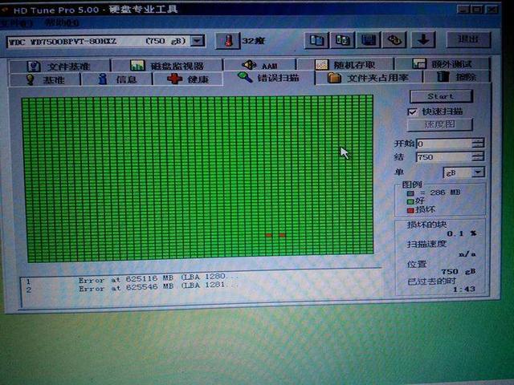
Task: Click the end position field showing 750
Action: point(443,157)
